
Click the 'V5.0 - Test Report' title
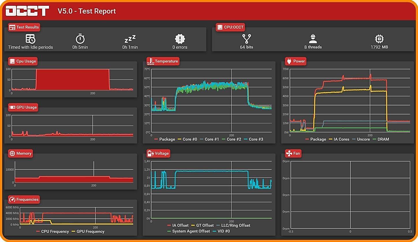coord(87,11)
